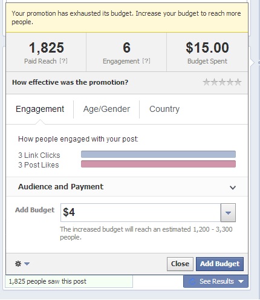Click the Paid Reach help question mark
Viewport: 260px width, 300px height.
point(63,61)
